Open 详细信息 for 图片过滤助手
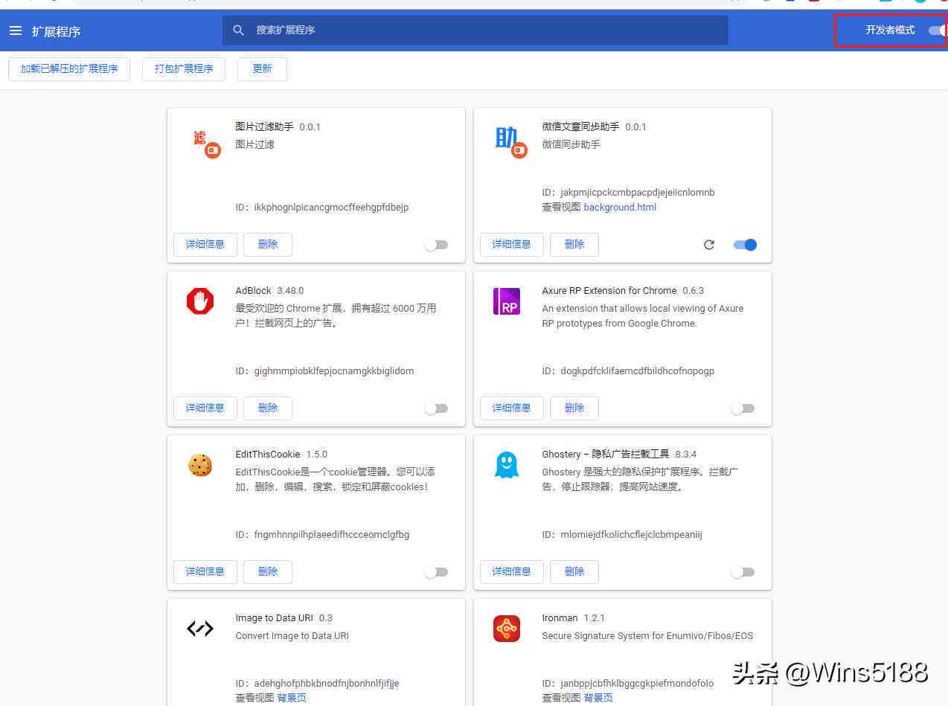Viewport: 948px width, 706px height. pos(205,244)
